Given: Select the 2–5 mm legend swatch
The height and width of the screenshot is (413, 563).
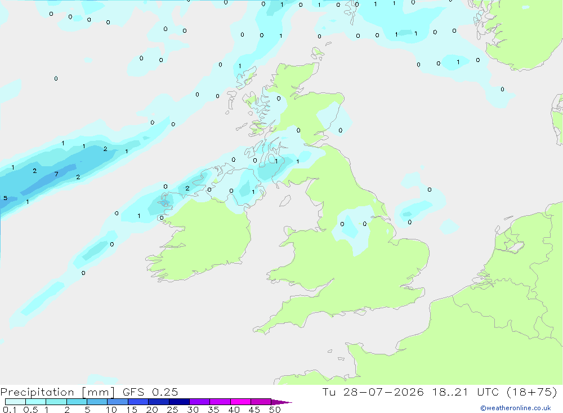Looking at the screenshot, I should click(77, 402).
